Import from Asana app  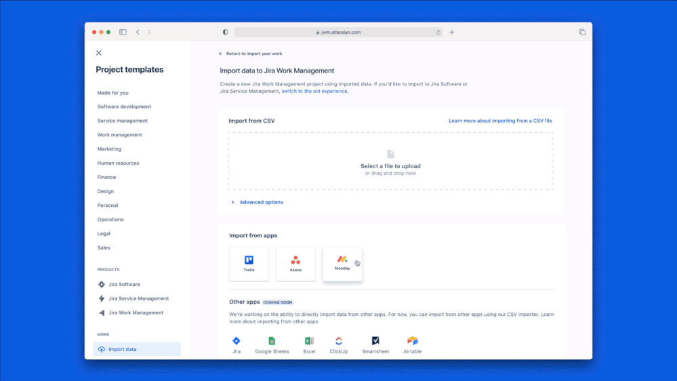tap(295, 264)
